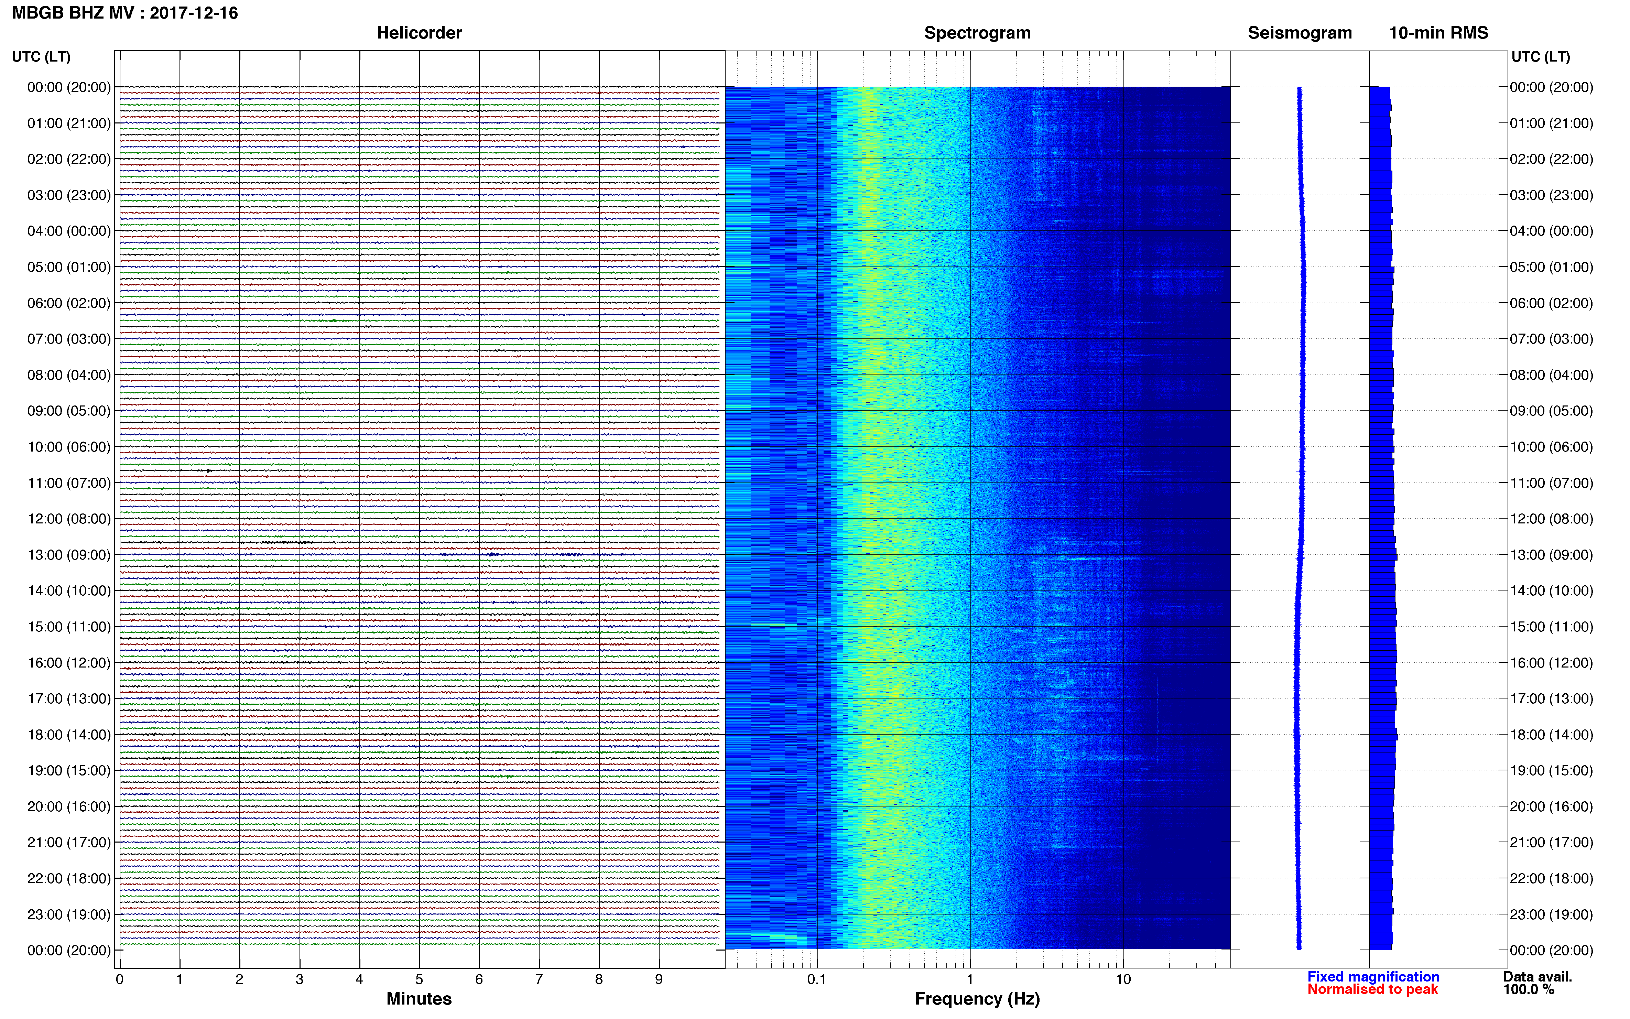Image resolution: width=1630 pixels, height=1019 pixels.
Task: Click the UTC (LT) label above the helicorder time axis
Action: (x=41, y=57)
